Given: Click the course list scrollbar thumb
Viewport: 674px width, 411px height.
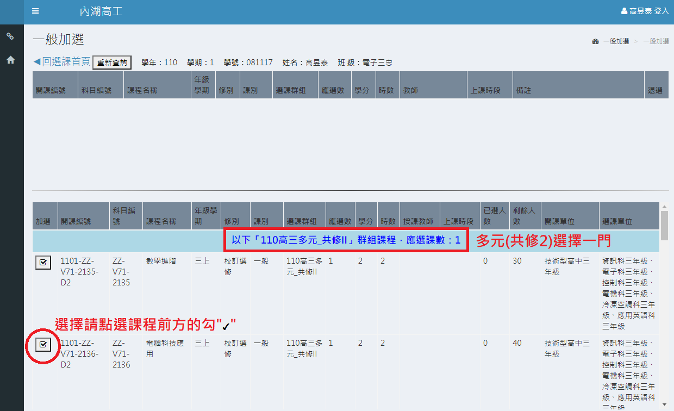Looking at the screenshot, I should pyautogui.click(x=664, y=226).
